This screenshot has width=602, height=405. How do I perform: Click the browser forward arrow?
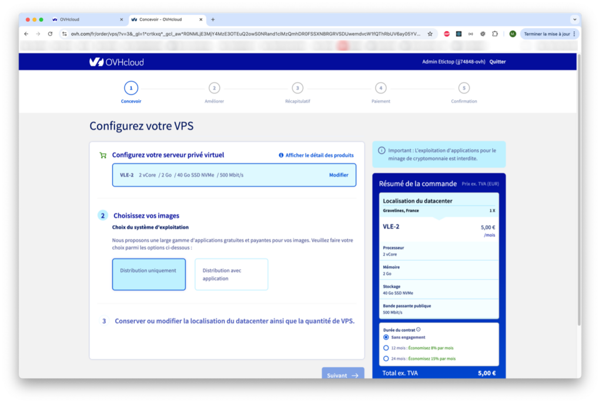[38, 34]
